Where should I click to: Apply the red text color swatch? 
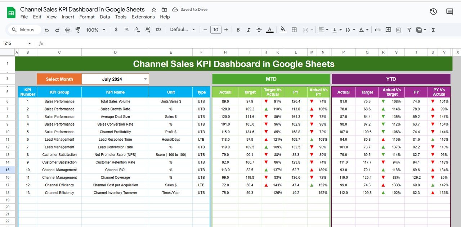[x=270, y=29]
